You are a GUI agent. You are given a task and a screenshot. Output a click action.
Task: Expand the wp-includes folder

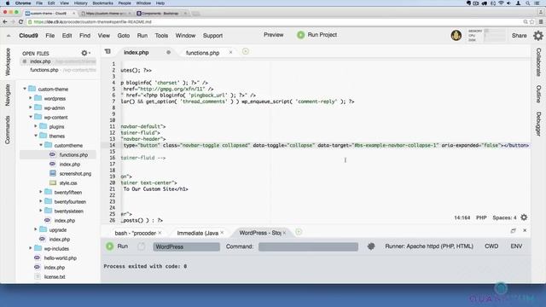coord(31,248)
